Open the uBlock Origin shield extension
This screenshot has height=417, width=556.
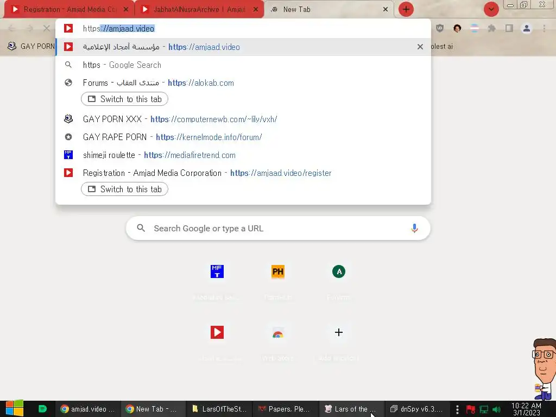point(440,28)
